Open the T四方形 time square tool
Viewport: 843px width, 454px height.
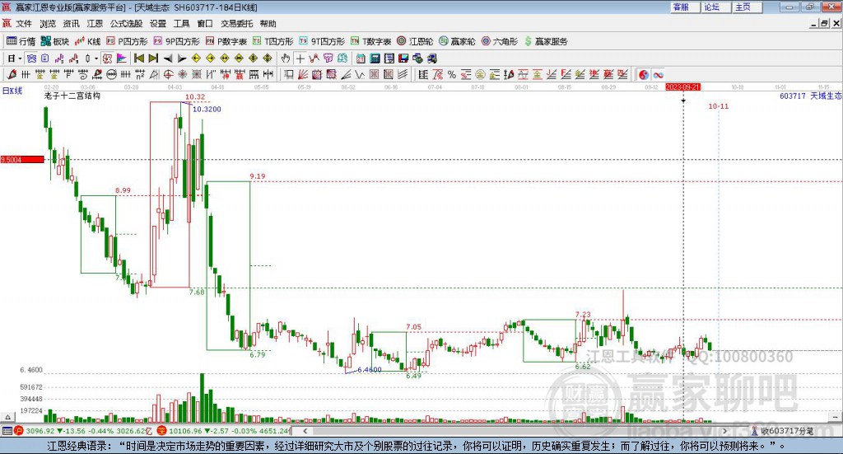coord(273,41)
